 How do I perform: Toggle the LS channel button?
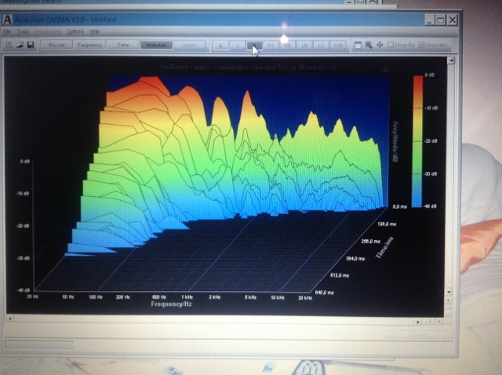point(321,46)
